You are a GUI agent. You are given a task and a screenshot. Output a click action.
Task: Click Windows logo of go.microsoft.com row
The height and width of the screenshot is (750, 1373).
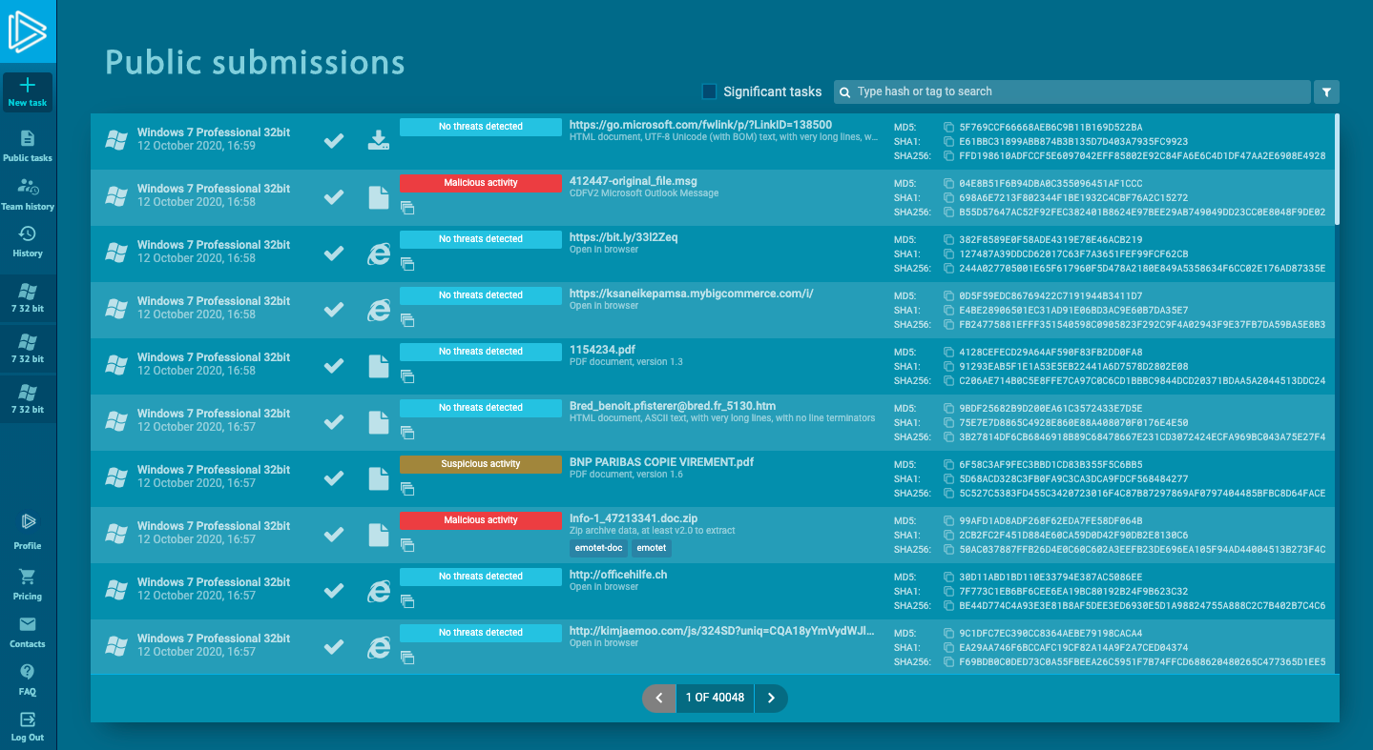[116, 141]
